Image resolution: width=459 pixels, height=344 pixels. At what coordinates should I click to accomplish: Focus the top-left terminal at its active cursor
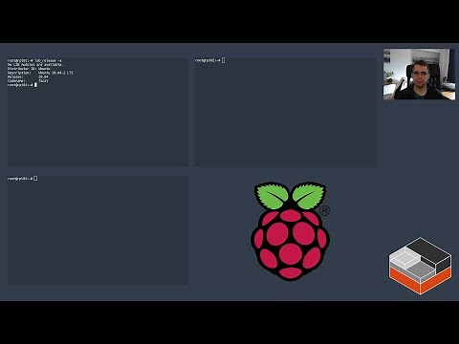coord(35,85)
